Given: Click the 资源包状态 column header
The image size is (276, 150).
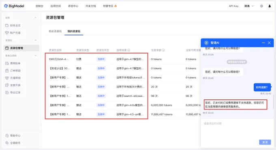Looking at the screenshot, I should 103,50.
